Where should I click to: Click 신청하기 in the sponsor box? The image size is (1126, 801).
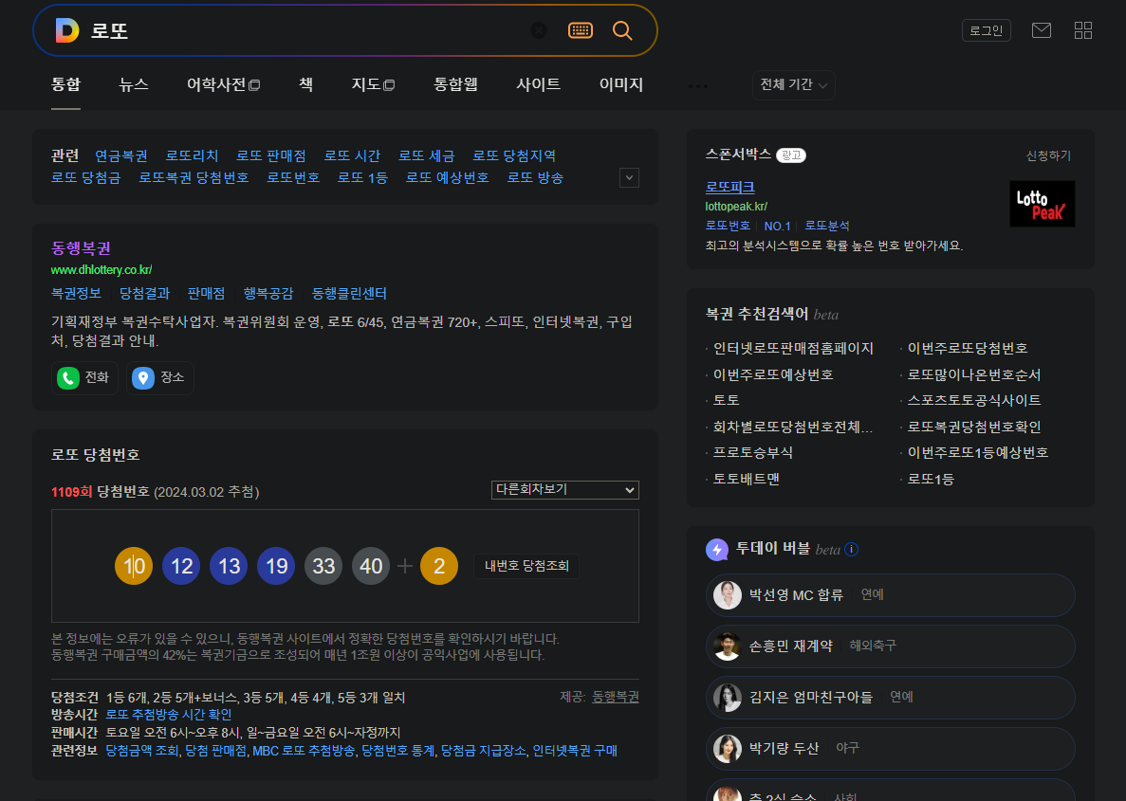pyautogui.click(x=1048, y=155)
